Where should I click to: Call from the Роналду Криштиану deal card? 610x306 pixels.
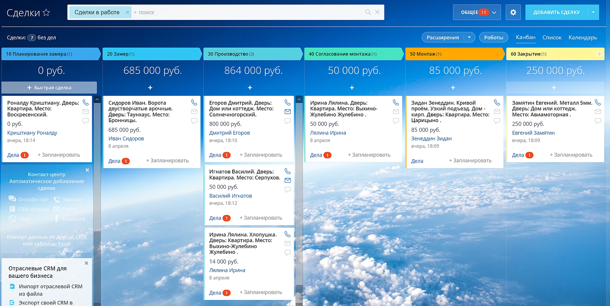point(85,102)
